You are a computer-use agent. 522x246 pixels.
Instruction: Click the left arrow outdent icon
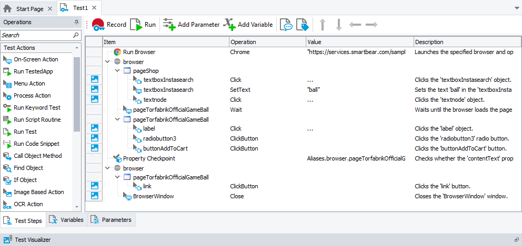(355, 25)
